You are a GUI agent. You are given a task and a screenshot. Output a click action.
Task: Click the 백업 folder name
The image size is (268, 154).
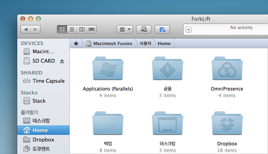coord(108,143)
